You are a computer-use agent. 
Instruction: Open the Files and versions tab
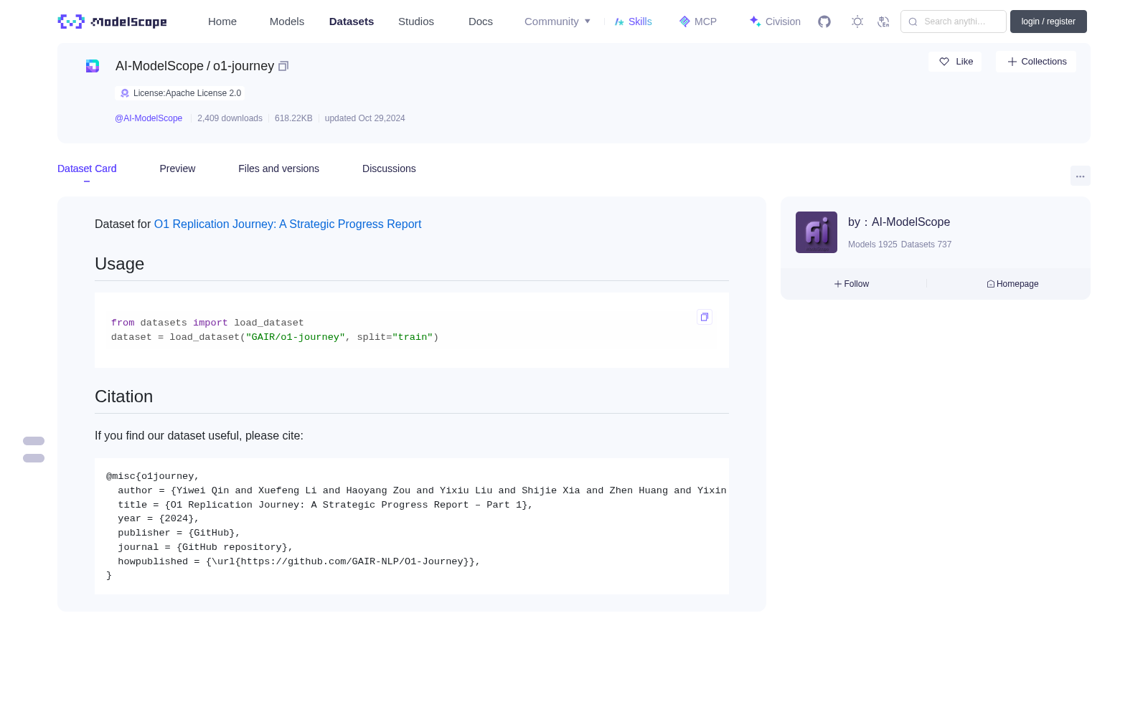tap(278, 168)
